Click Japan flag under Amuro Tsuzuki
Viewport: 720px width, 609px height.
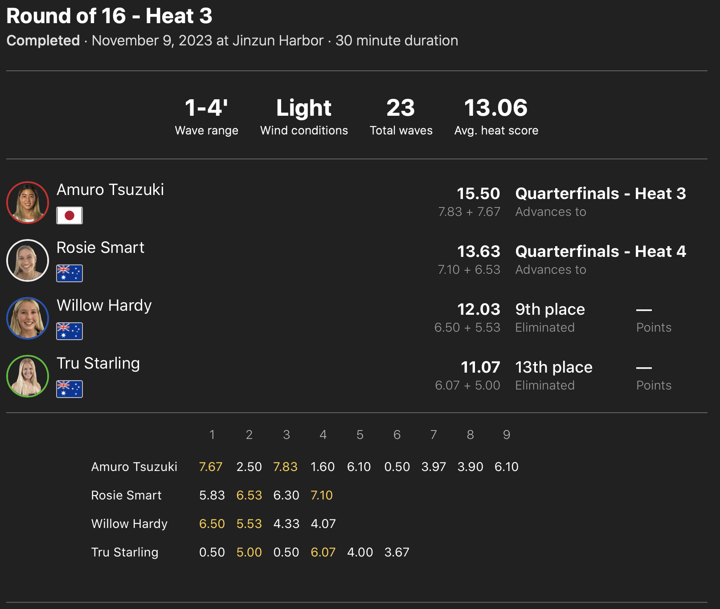click(x=70, y=215)
